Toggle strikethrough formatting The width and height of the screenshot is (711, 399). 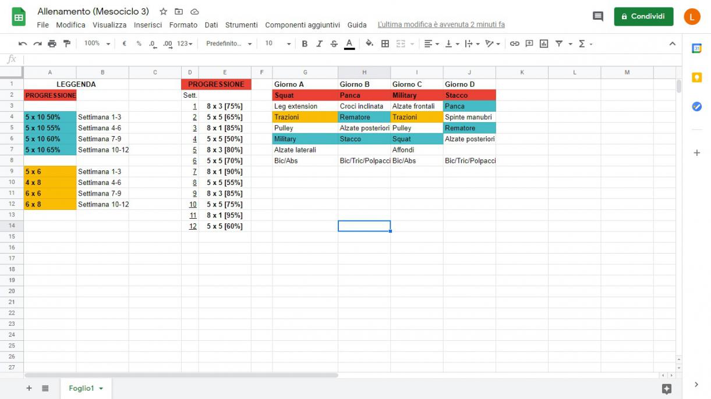[334, 44]
